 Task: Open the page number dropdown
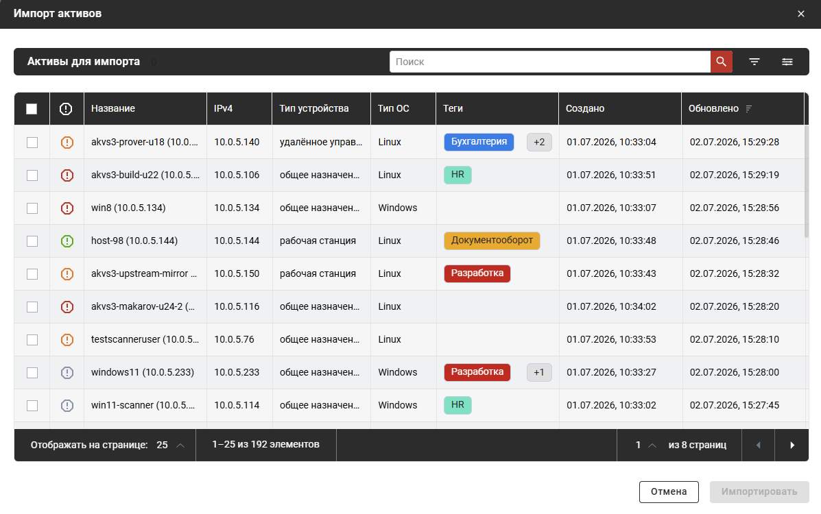pos(645,445)
